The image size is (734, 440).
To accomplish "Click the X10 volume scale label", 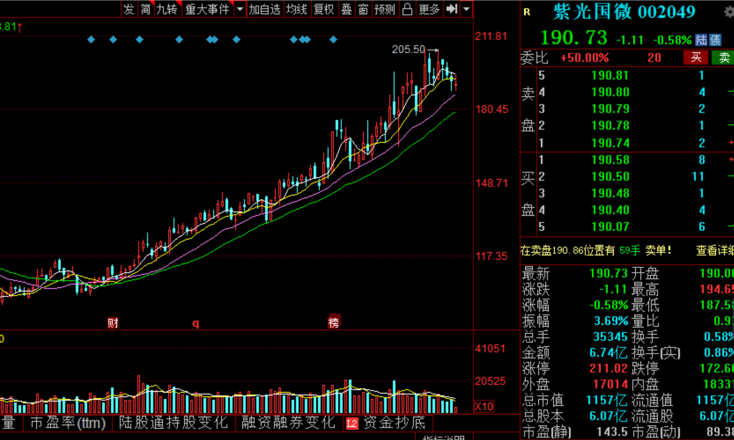I will [x=484, y=407].
